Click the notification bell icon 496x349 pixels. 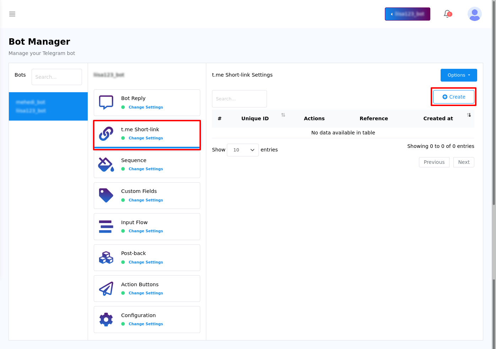tap(447, 14)
